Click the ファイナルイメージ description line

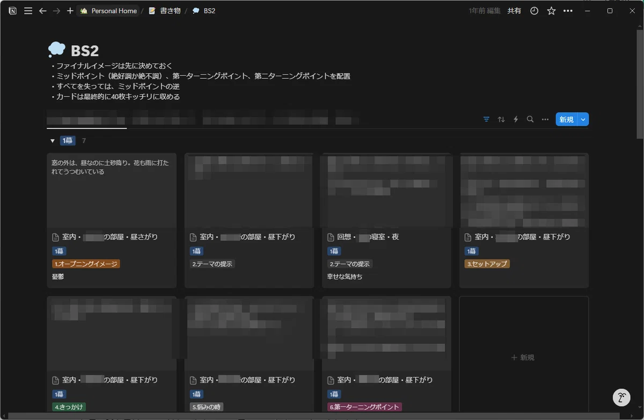(x=111, y=66)
